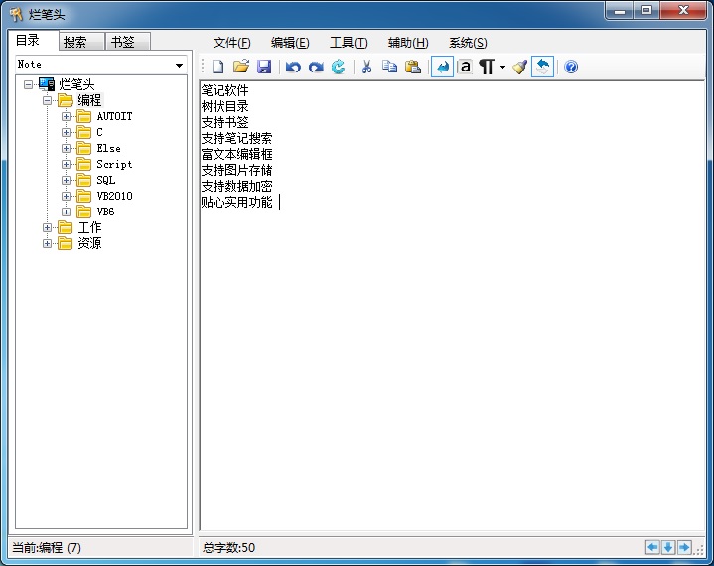Open the 工具(T) menu
The image size is (714, 566).
[x=349, y=43]
